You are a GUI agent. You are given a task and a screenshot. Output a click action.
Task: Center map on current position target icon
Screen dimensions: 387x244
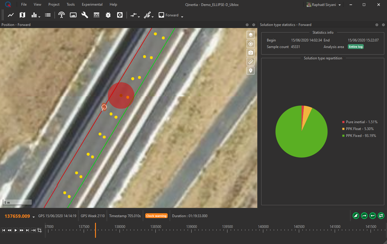pyautogui.click(x=250, y=44)
